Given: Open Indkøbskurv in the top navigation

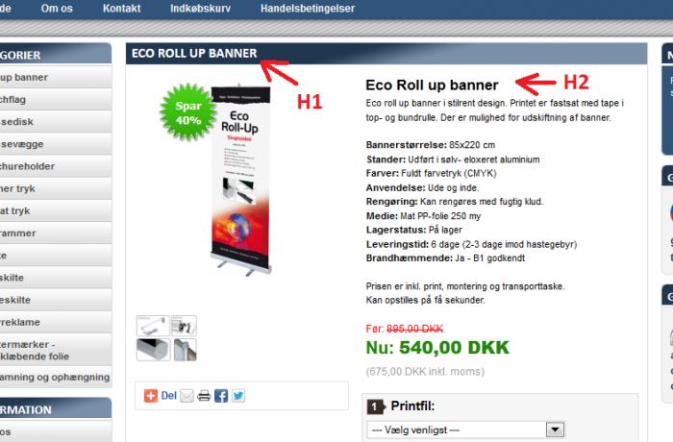Looking at the screenshot, I should pos(200,8).
